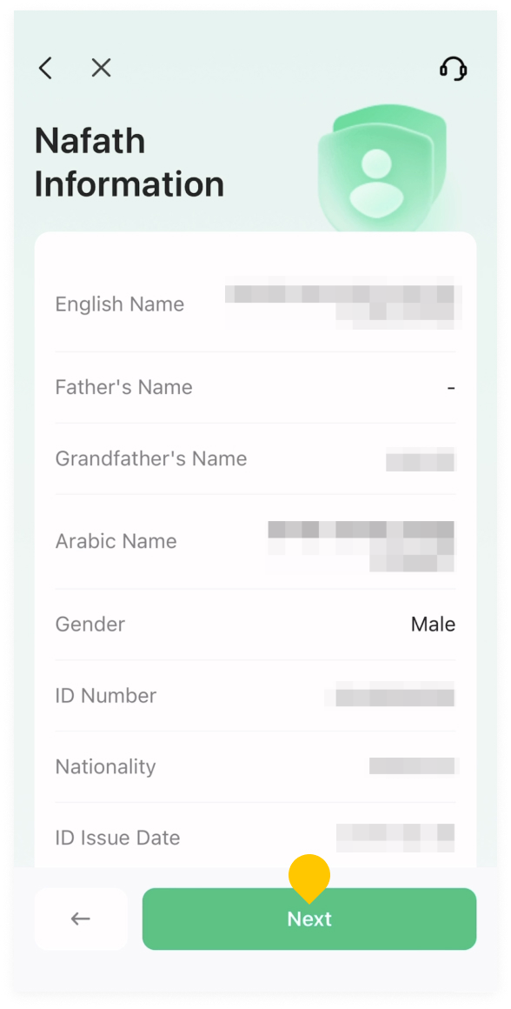Click the blurred English Name value
Screen dimensions: 511x1009
[x=340, y=303]
